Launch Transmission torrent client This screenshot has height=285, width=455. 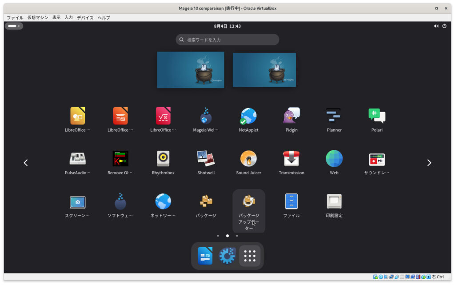291,158
